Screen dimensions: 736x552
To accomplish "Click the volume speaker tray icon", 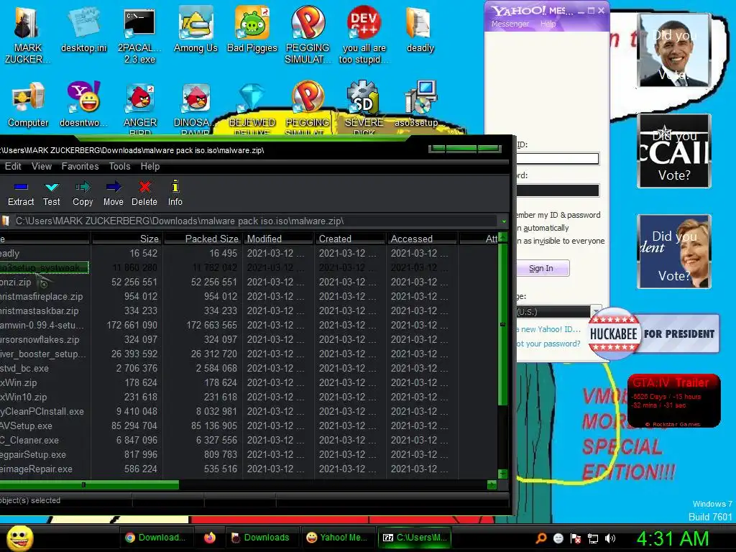I will tap(610, 538).
